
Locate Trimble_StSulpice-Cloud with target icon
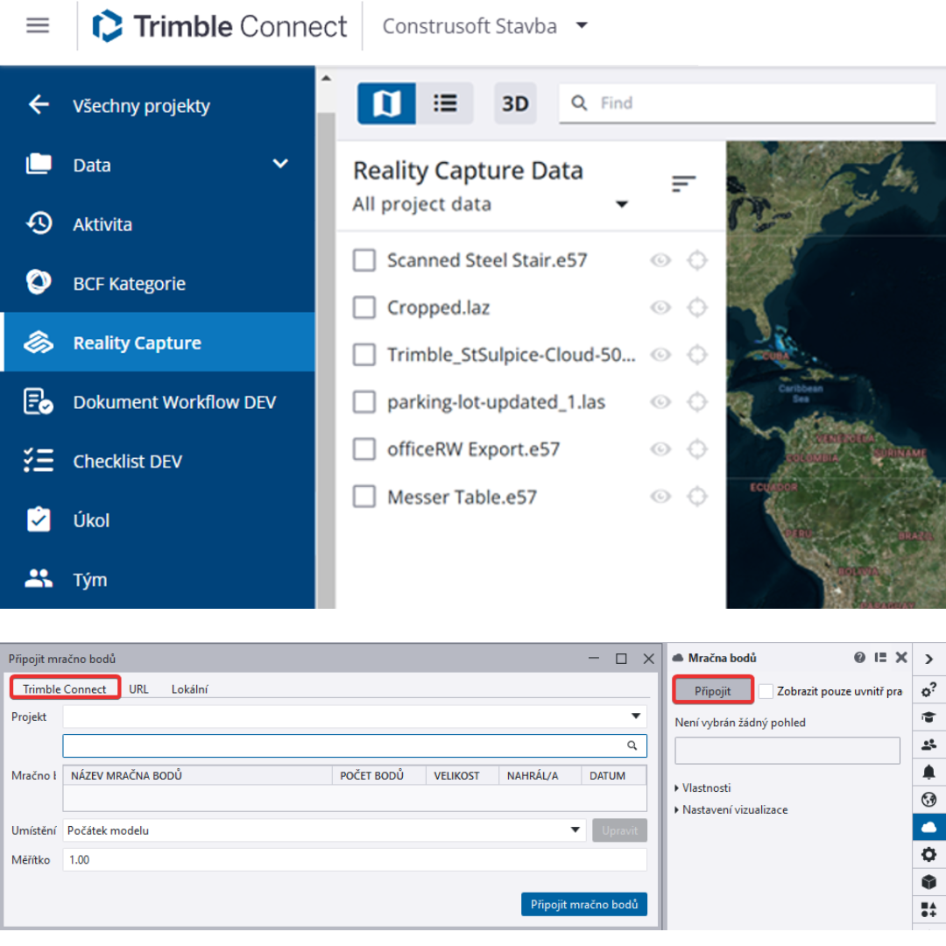pyautogui.click(x=697, y=354)
